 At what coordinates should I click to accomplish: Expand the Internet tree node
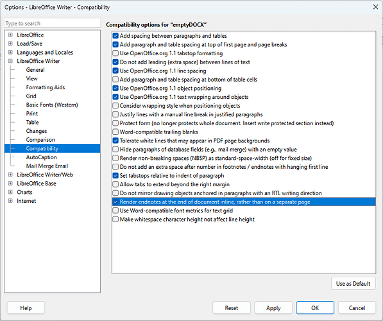click(10, 201)
